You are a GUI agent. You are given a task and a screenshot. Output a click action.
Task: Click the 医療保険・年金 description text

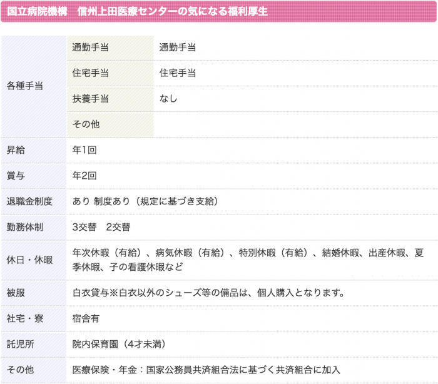click(x=206, y=370)
